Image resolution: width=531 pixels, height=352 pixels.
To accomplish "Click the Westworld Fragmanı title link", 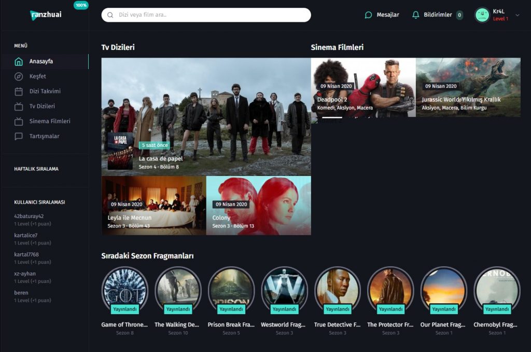I will (284, 325).
